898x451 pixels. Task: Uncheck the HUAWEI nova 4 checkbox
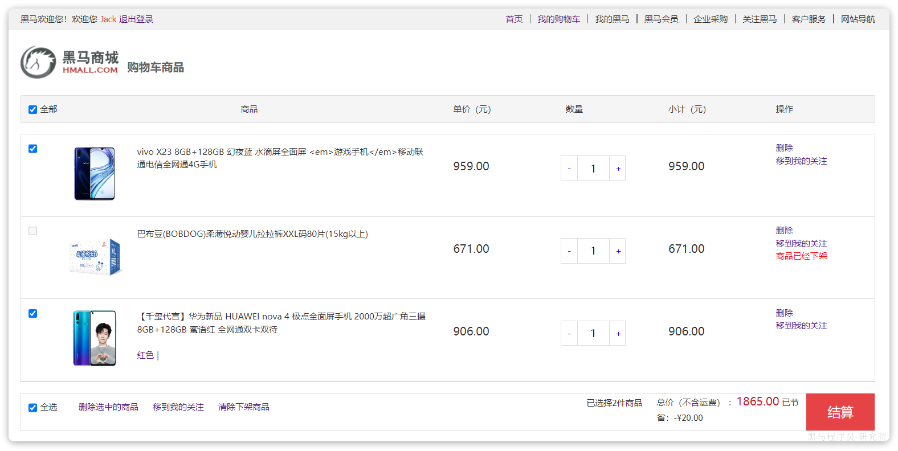pos(33,314)
